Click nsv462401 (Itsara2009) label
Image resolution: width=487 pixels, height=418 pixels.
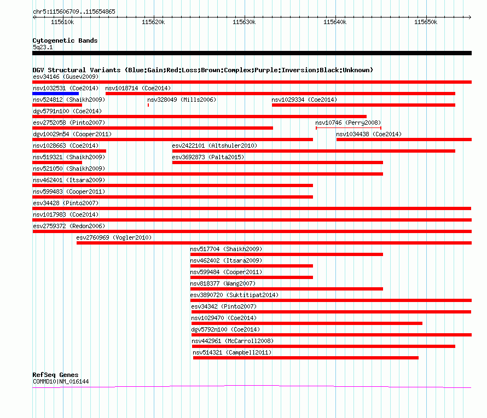pos(69,180)
